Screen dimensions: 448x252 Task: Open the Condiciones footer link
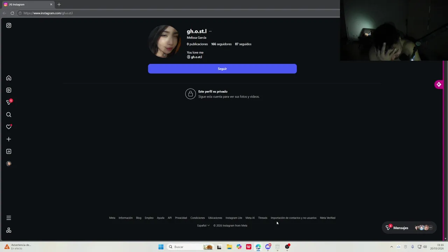[x=197, y=218]
